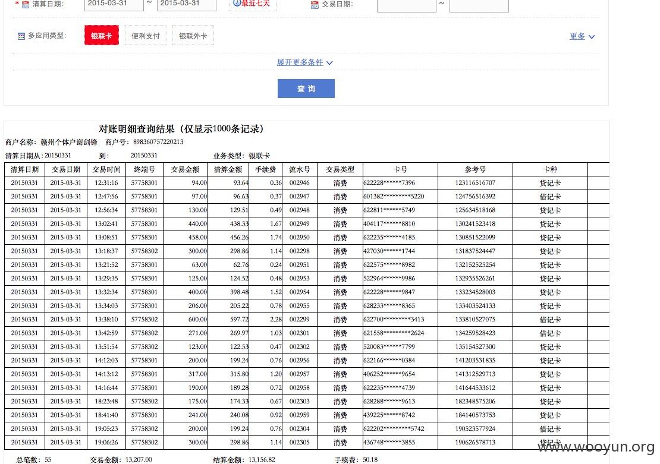Click the 交易时间 column header
Viewport: 660px width, 464px height.
tap(106, 169)
